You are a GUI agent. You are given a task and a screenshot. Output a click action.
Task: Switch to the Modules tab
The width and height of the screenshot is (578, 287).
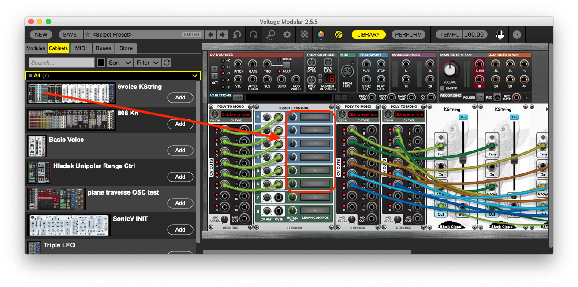[36, 48]
